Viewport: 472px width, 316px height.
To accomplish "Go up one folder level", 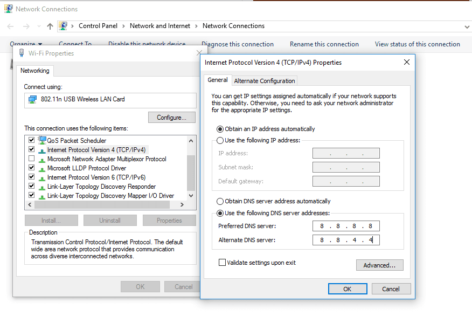I will [x=49, y=26].
